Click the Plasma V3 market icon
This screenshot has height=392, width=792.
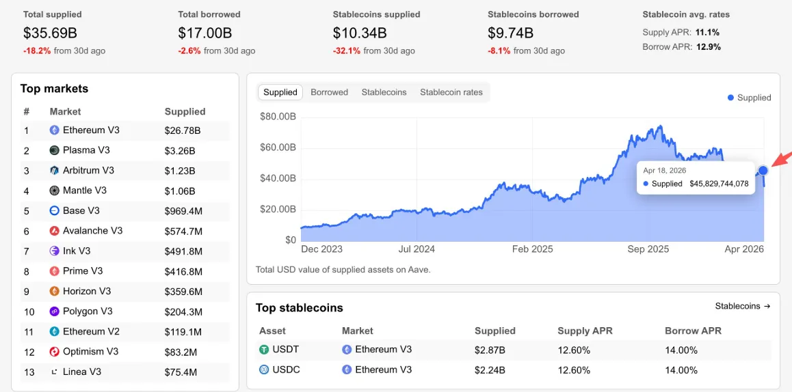(x=55, y=150)
